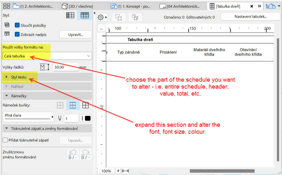Close the Tabulka dveří tab
The width and height of the screenshot is (282, 175).
(x=252, y=6)
